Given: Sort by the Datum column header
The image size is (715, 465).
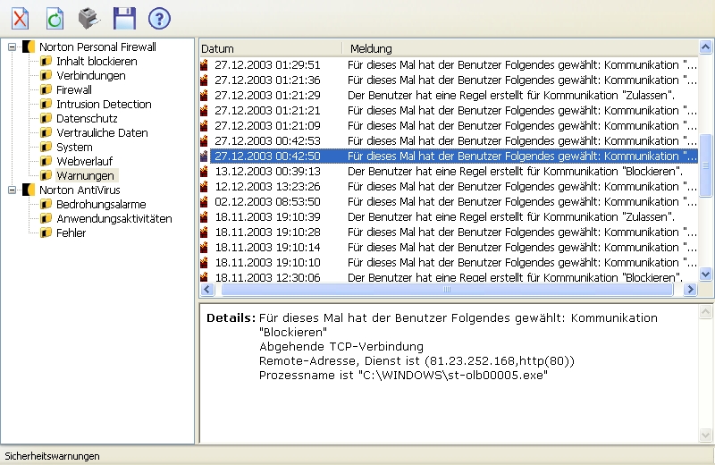Looking at the screenshot, I should [268, 48].
